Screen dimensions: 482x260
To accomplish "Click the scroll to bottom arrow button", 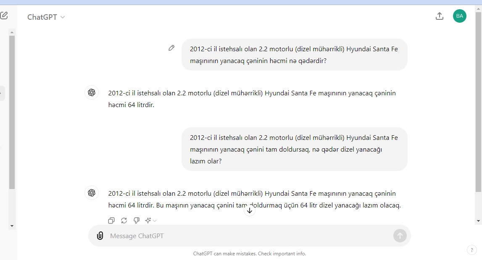I will coord(250,210).
